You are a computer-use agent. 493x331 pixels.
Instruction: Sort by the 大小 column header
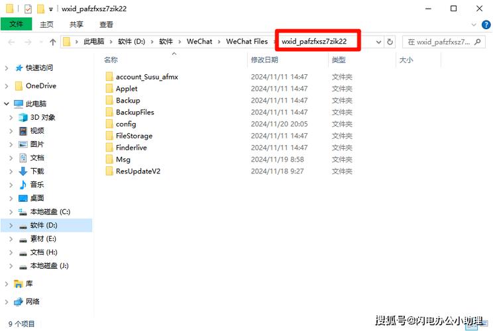[406, 60]
